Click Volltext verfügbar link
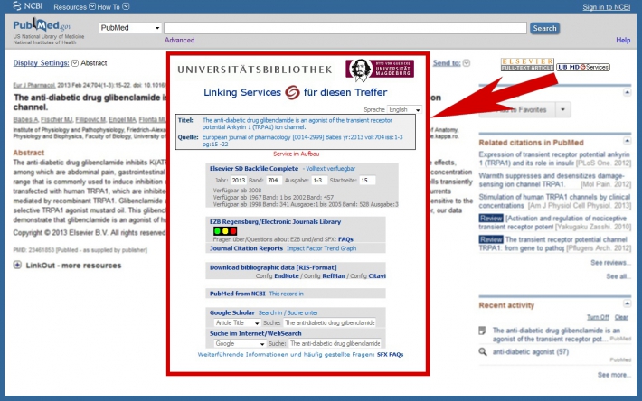642x401 pixels. pyautogui.click(x=331, y=168)
